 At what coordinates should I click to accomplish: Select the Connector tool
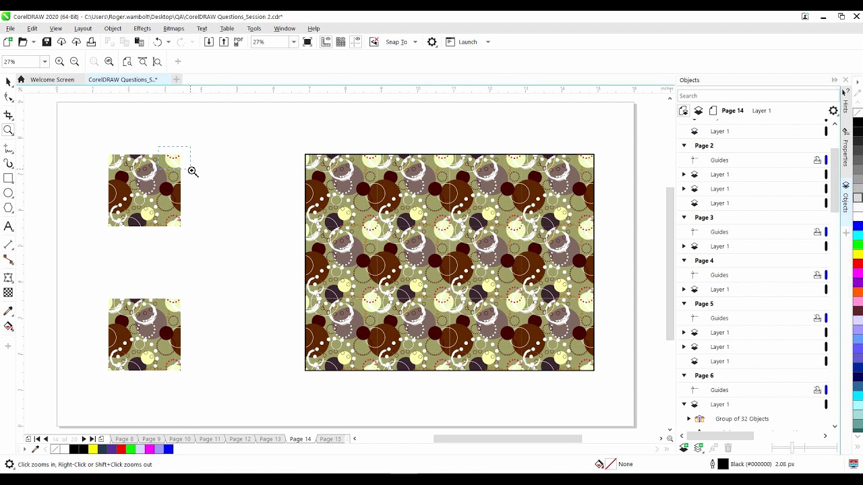(x=8, y=260)
